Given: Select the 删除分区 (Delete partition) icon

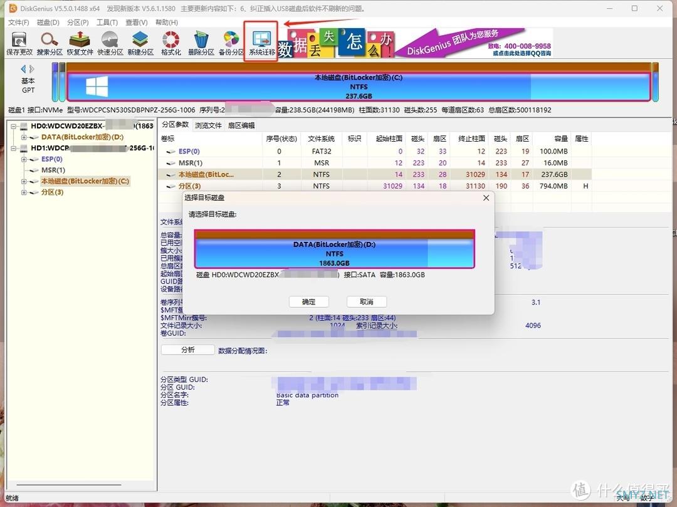Looking at the screenshot, I should click(201, 44).
